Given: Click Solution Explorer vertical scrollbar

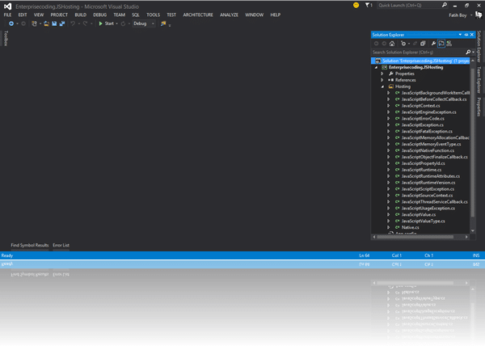Looking at the screenshot, I should pyautogui.click(x=473, y=142).
